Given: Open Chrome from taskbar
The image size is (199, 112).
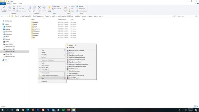Looking at the screenshot, I should click(x=23, y=110).
